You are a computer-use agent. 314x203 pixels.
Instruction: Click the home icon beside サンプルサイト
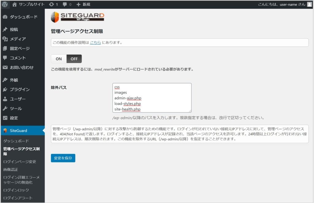click(14, 4)
